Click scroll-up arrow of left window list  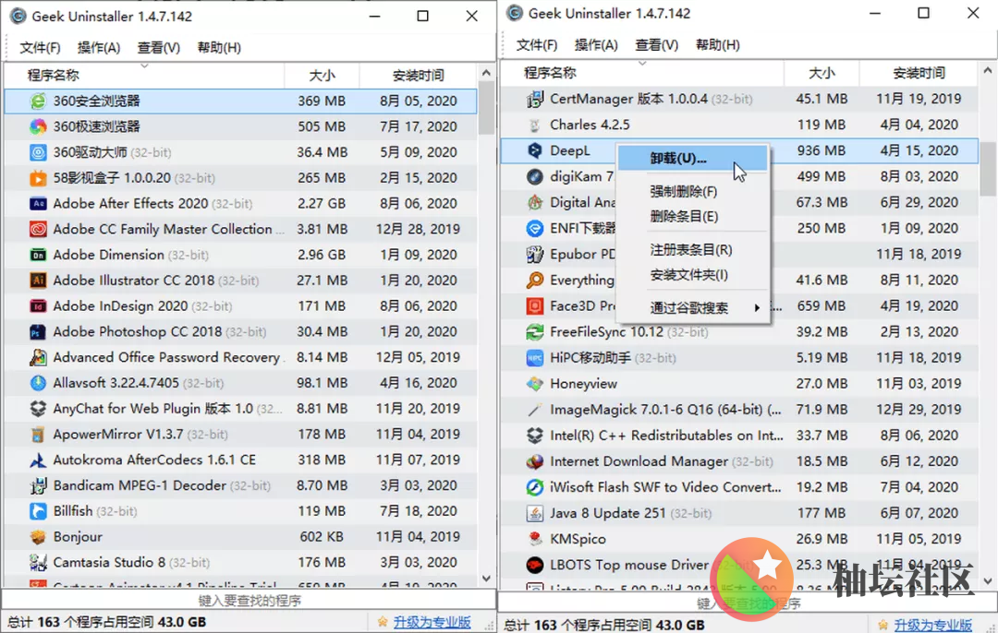(x=486, y=73)
